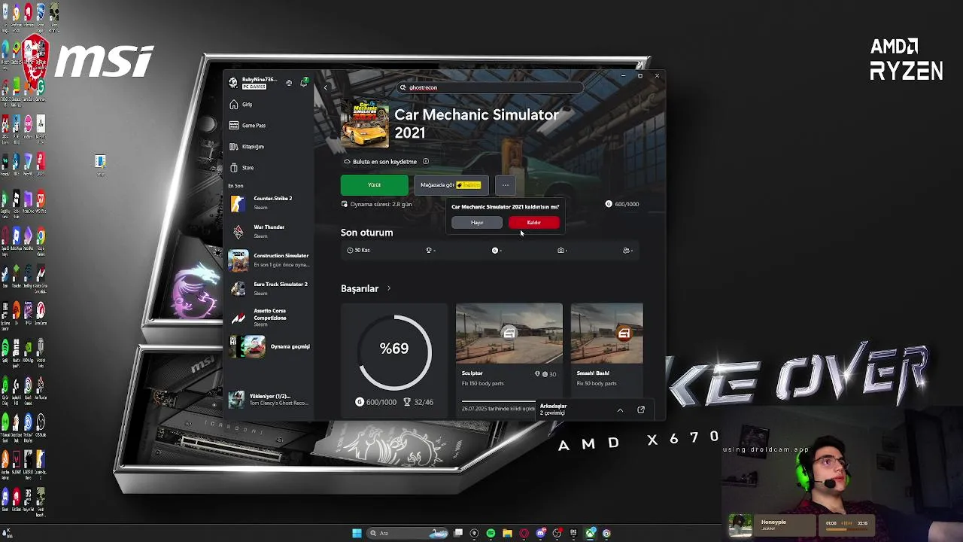
Task: Select War Thunder in recent games
Action: coord(269,231)
